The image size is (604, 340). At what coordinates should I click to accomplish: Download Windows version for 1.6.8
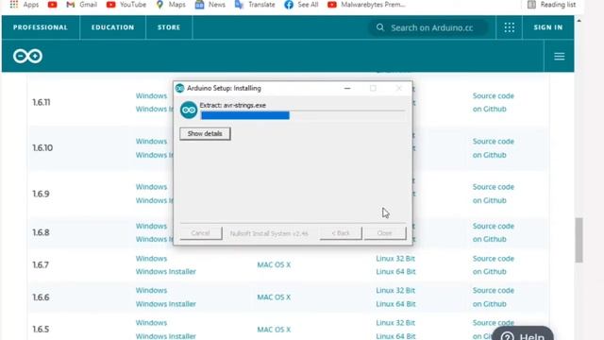coord(151,226)
